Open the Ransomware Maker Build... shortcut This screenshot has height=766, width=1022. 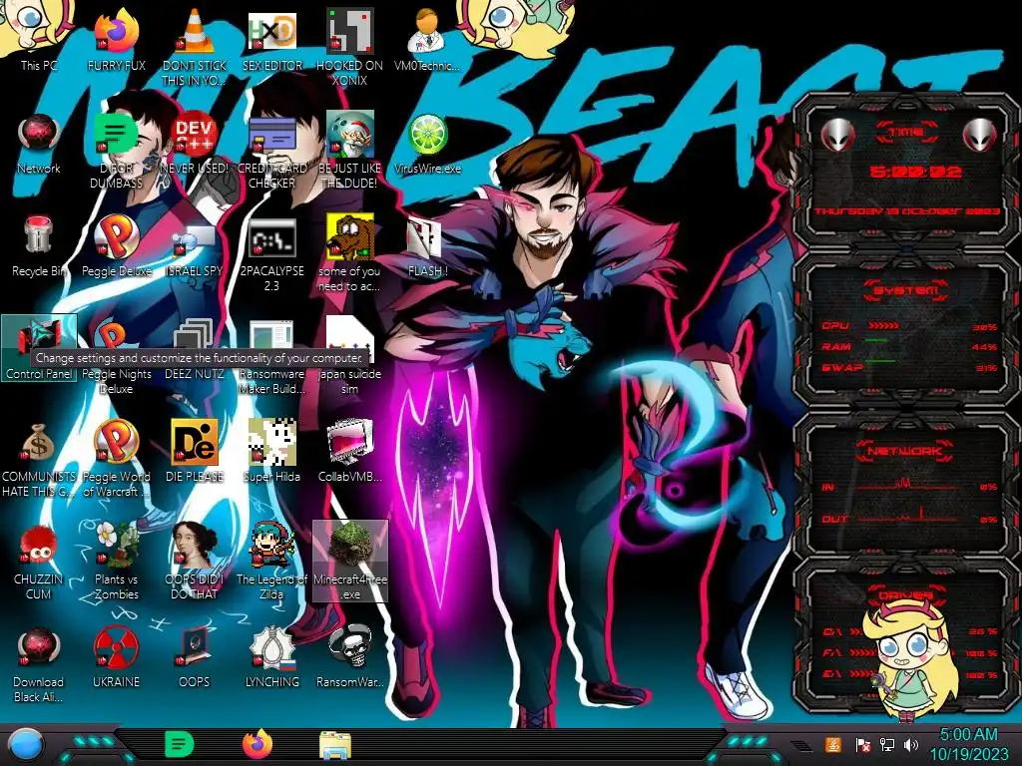click(271, 356)
